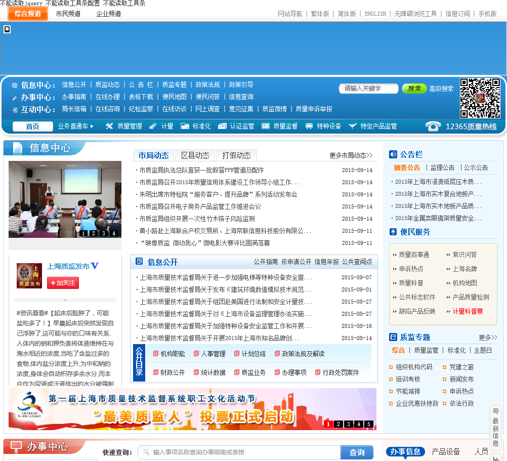Expand the 业务直通车 menu arrow
This screenshot has width=507, height=461.
(92, 126)
